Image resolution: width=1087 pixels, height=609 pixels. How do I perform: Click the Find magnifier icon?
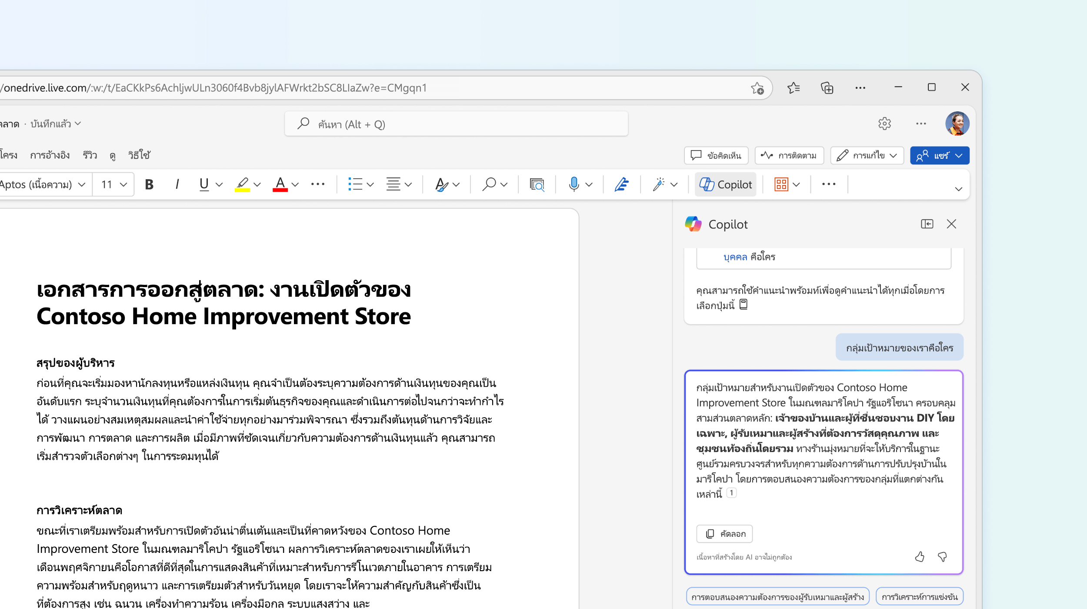tap(489, 184)
